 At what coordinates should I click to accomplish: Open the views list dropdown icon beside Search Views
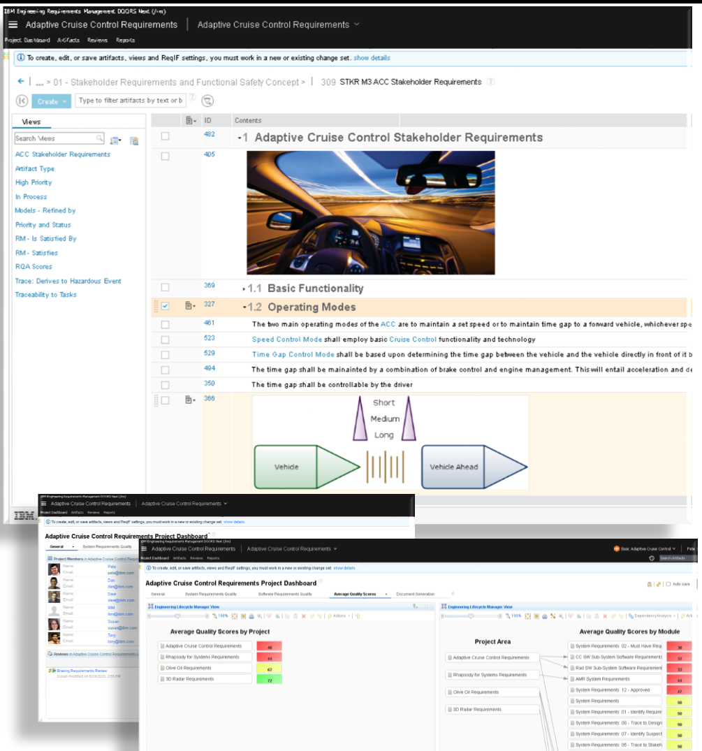click(115, 140)
